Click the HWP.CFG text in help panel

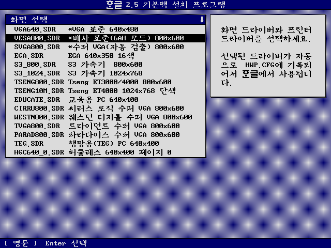point(260,65)
